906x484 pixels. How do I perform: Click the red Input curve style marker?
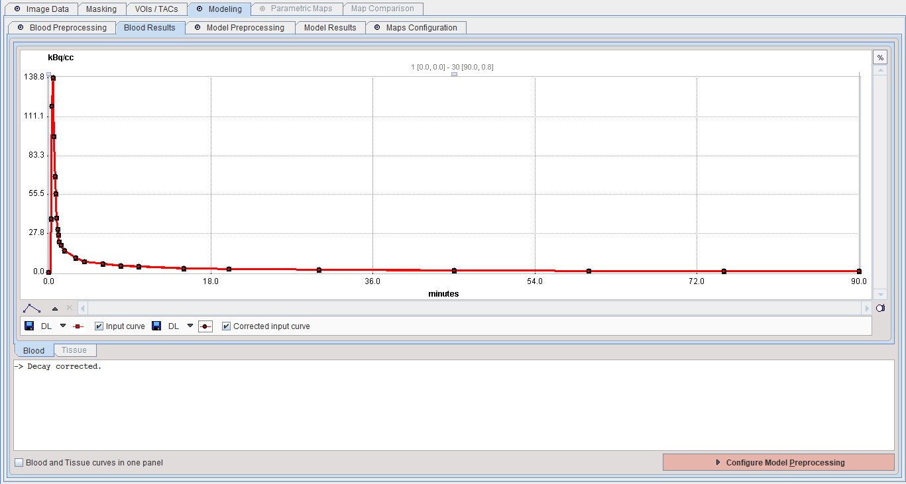[78, 326]
